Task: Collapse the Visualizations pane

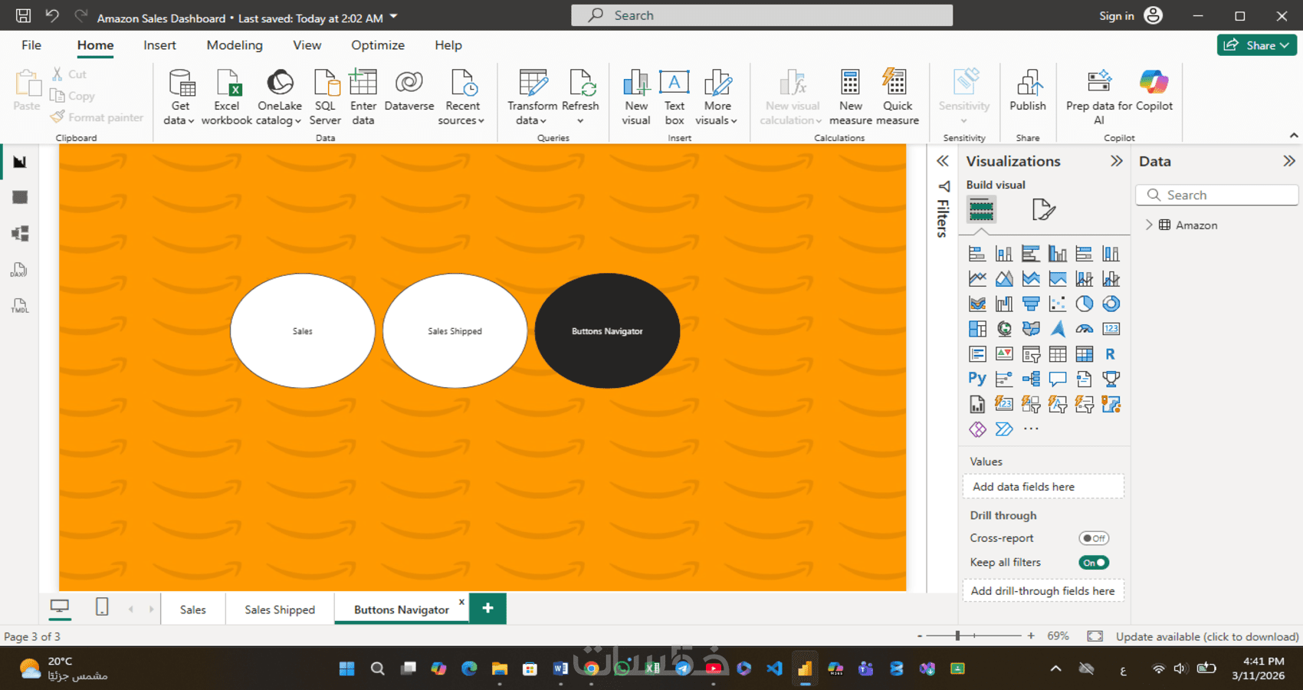Action: [x=1117, y=161]
